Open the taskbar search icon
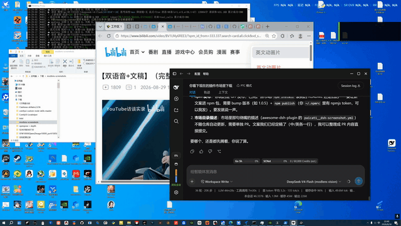Viewport: 401px width, 226px height. (11, 223)
